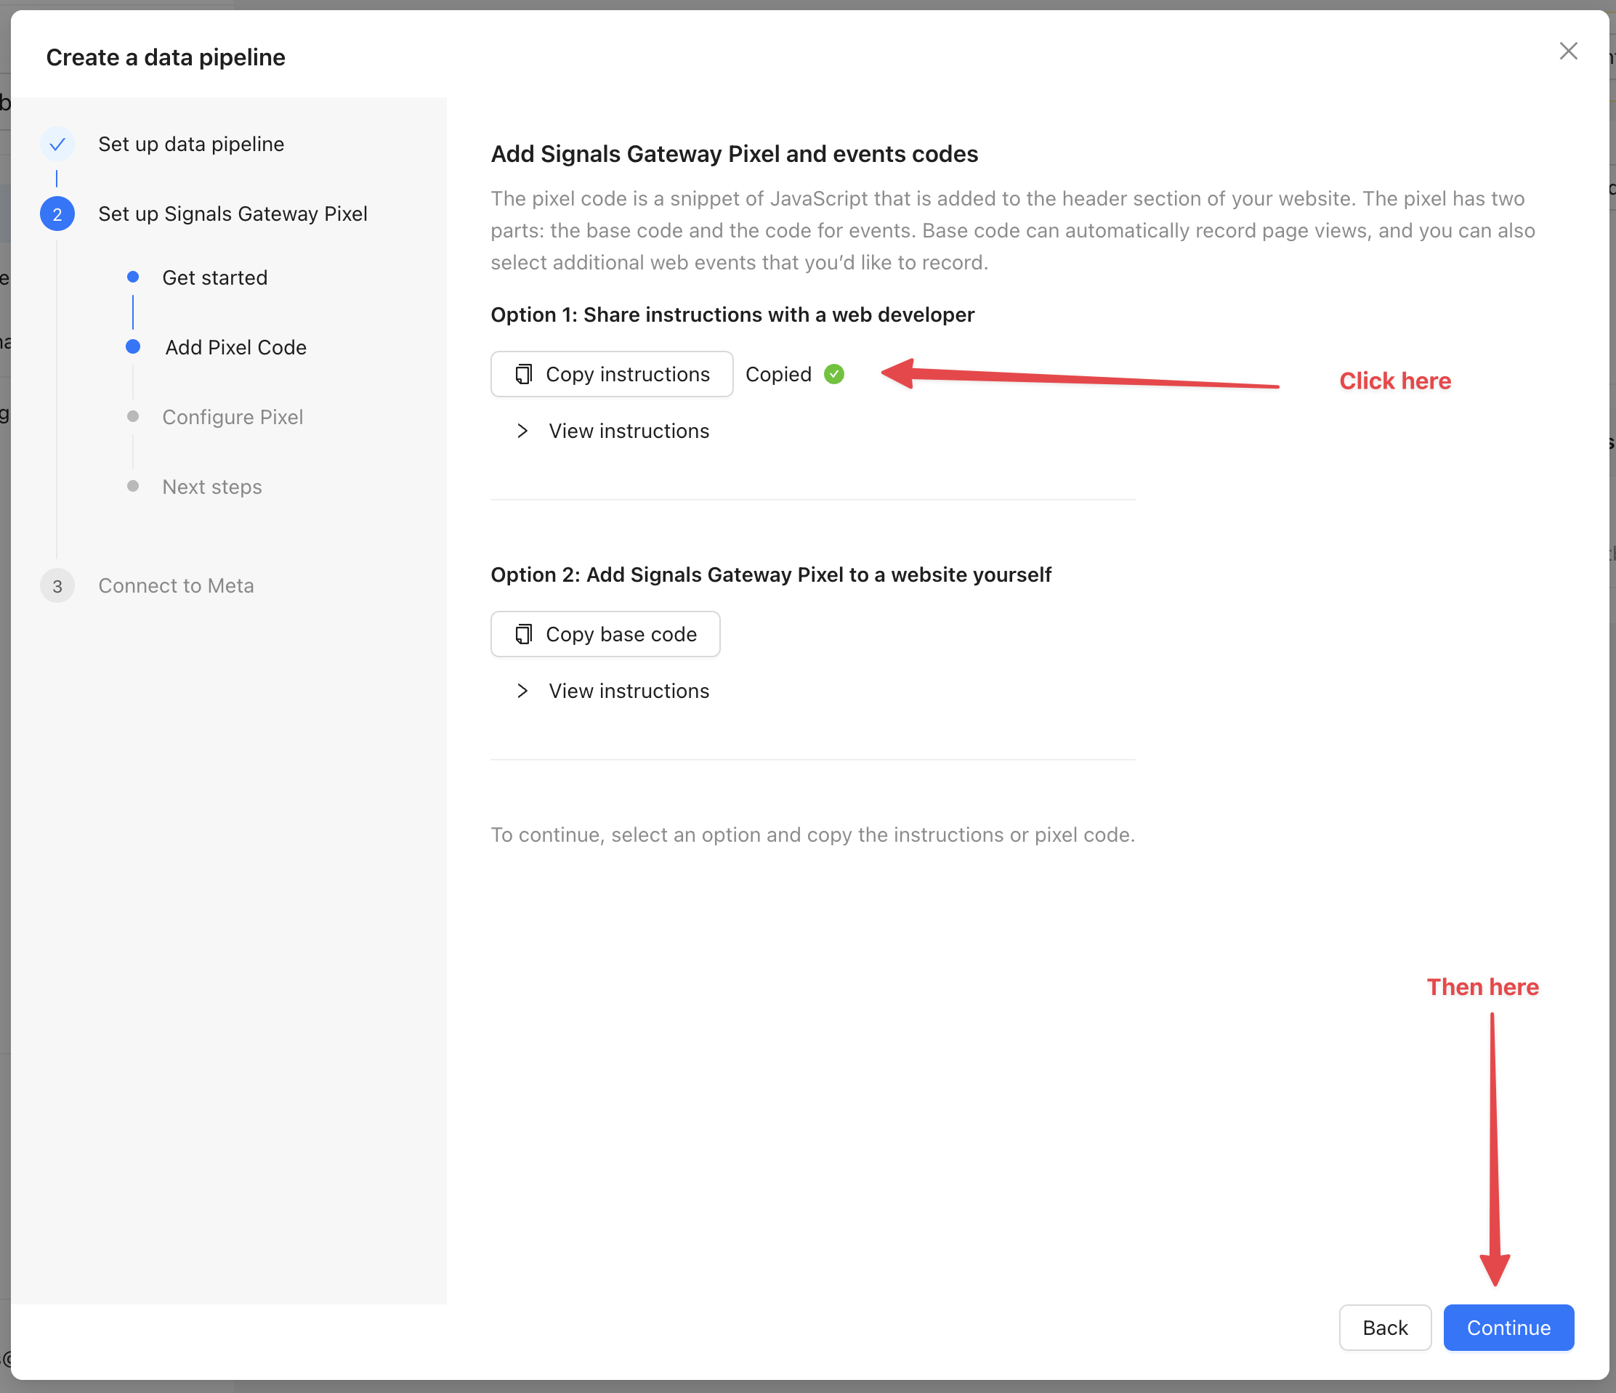Select the Get started substep

pos(214,277)
